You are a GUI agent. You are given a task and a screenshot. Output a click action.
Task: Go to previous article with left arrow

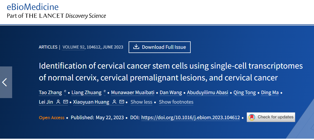click(x=6, y=82)
